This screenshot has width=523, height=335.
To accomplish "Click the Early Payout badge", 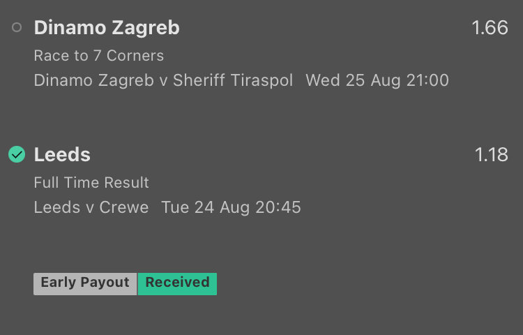I will (85, 283).
